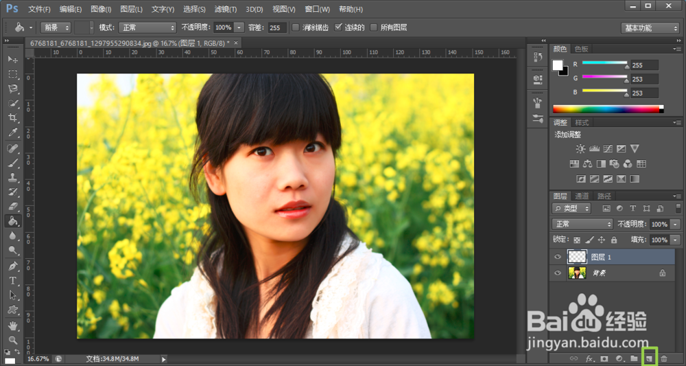Viewport: 686px width, 366px height.
Task: Select the Quick Selection tool
Action: (13, 103)
